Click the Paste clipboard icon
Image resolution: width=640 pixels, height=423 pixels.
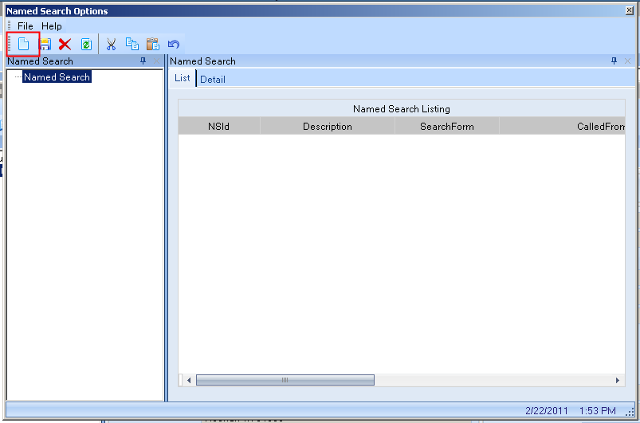pyautogui.click(x=153, y=44)
